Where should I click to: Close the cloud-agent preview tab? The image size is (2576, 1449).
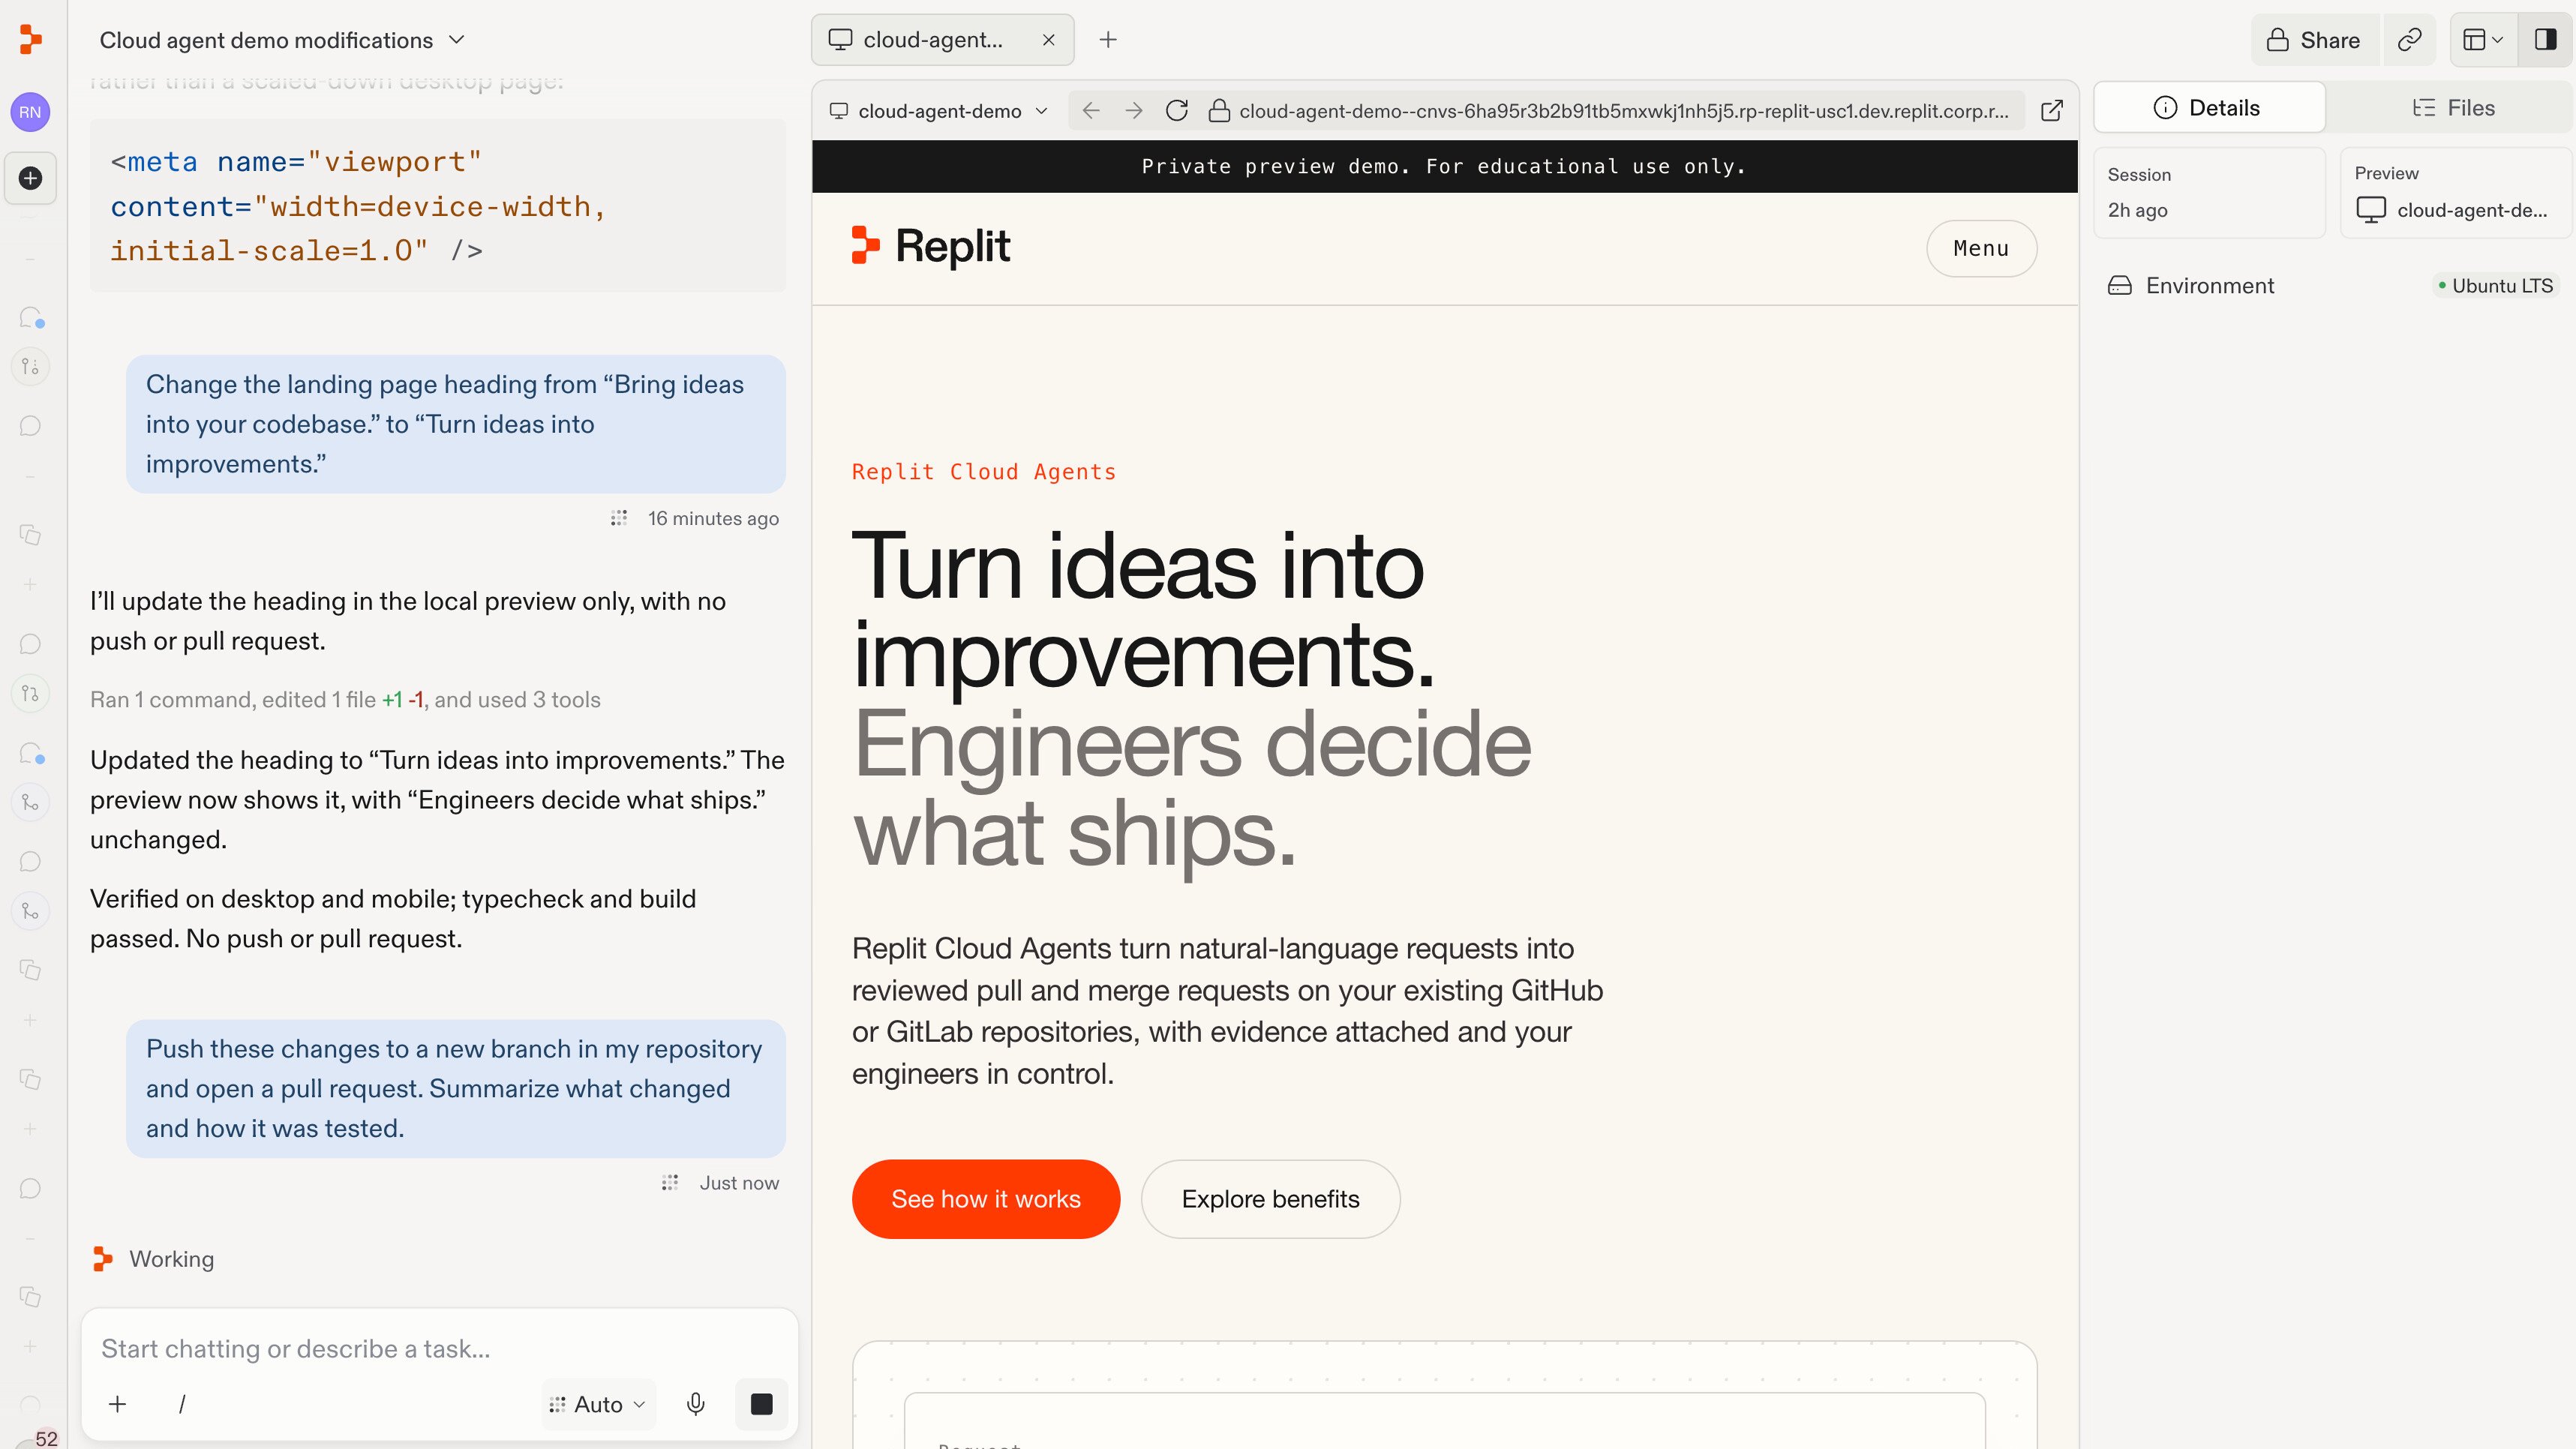click(1049, 40)
